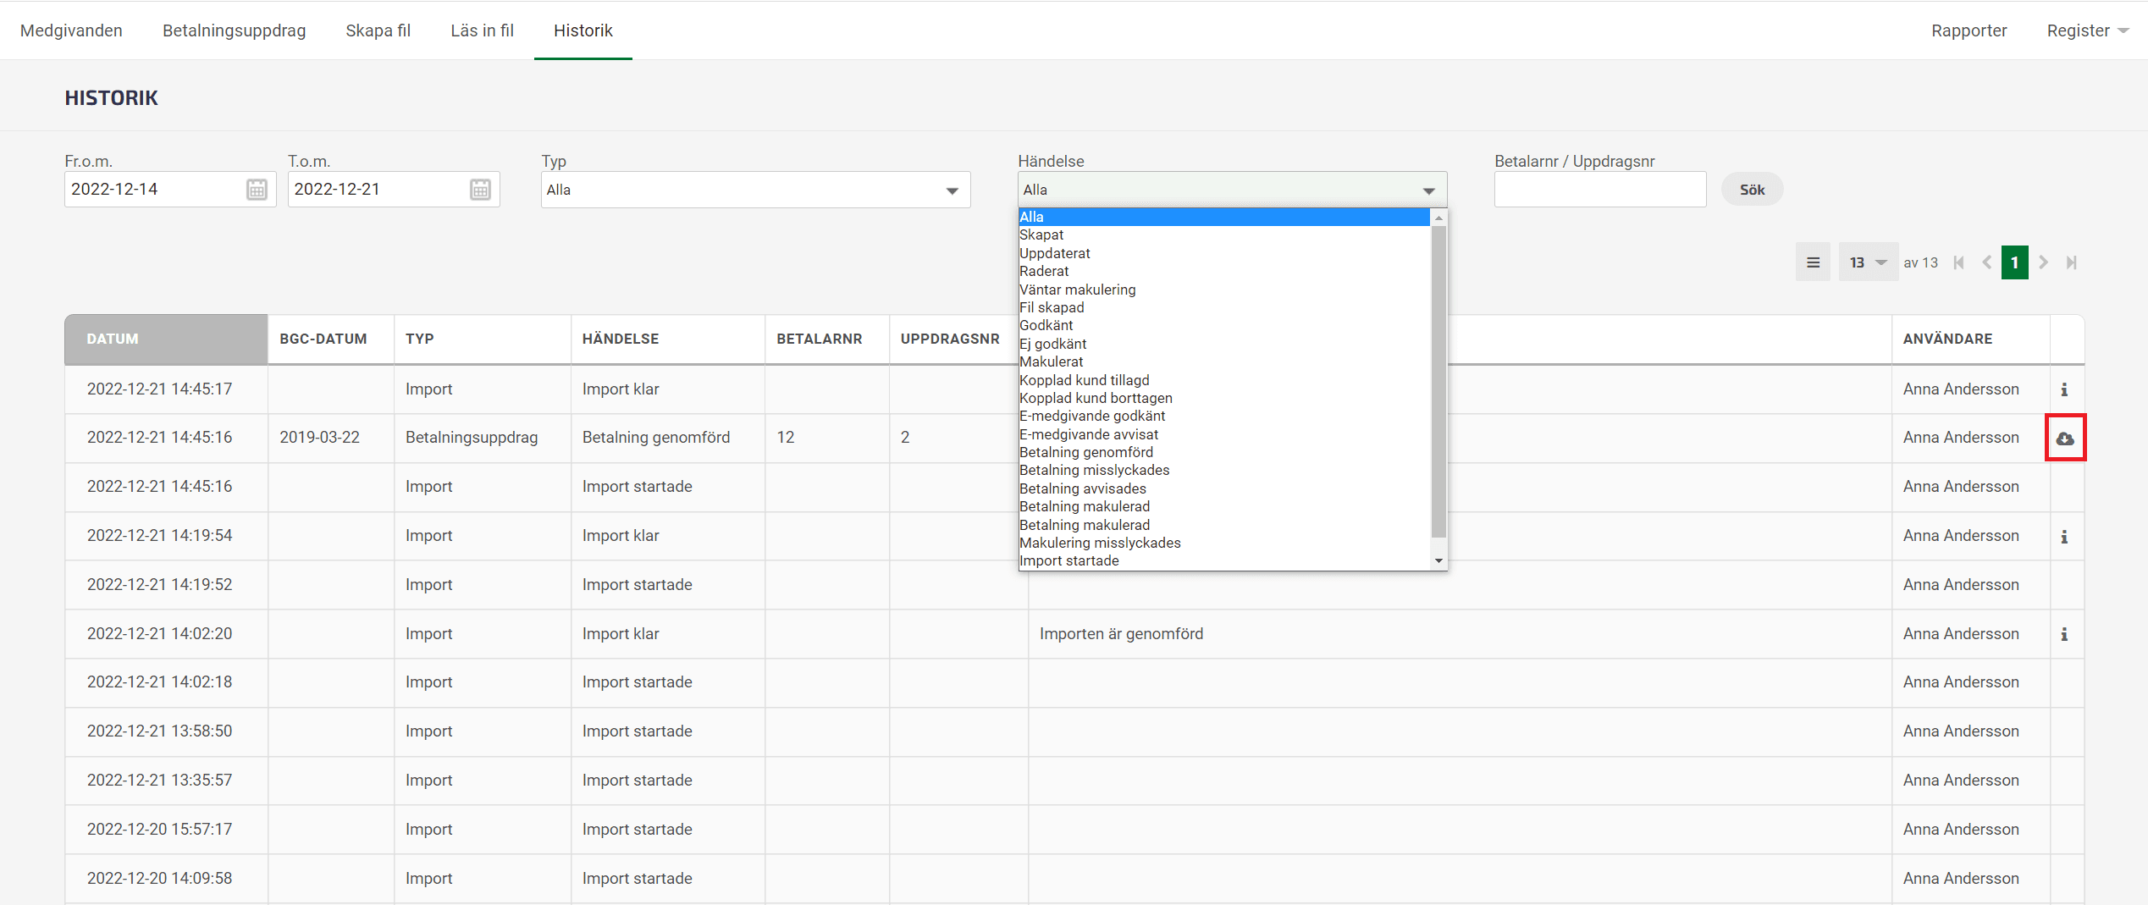Click the Händelse list scrollbar thumb
Viewport: 2148px width, 905px height.
pos(1438,381)
